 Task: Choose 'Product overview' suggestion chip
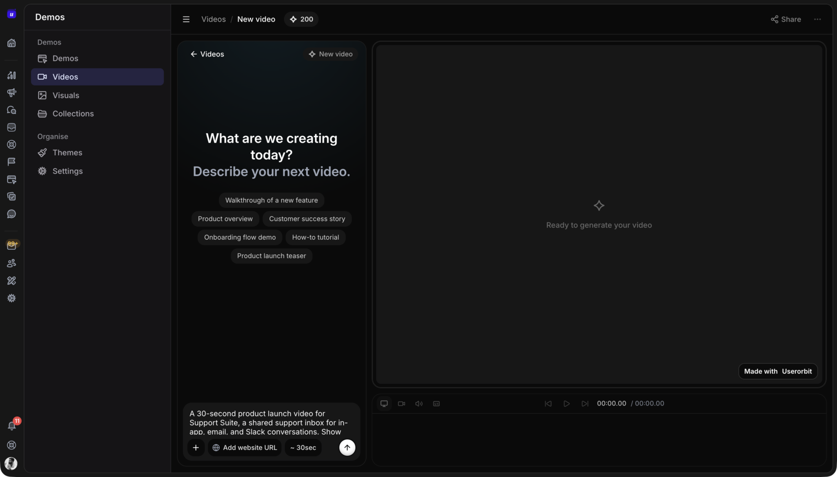(x=225, y=219)
